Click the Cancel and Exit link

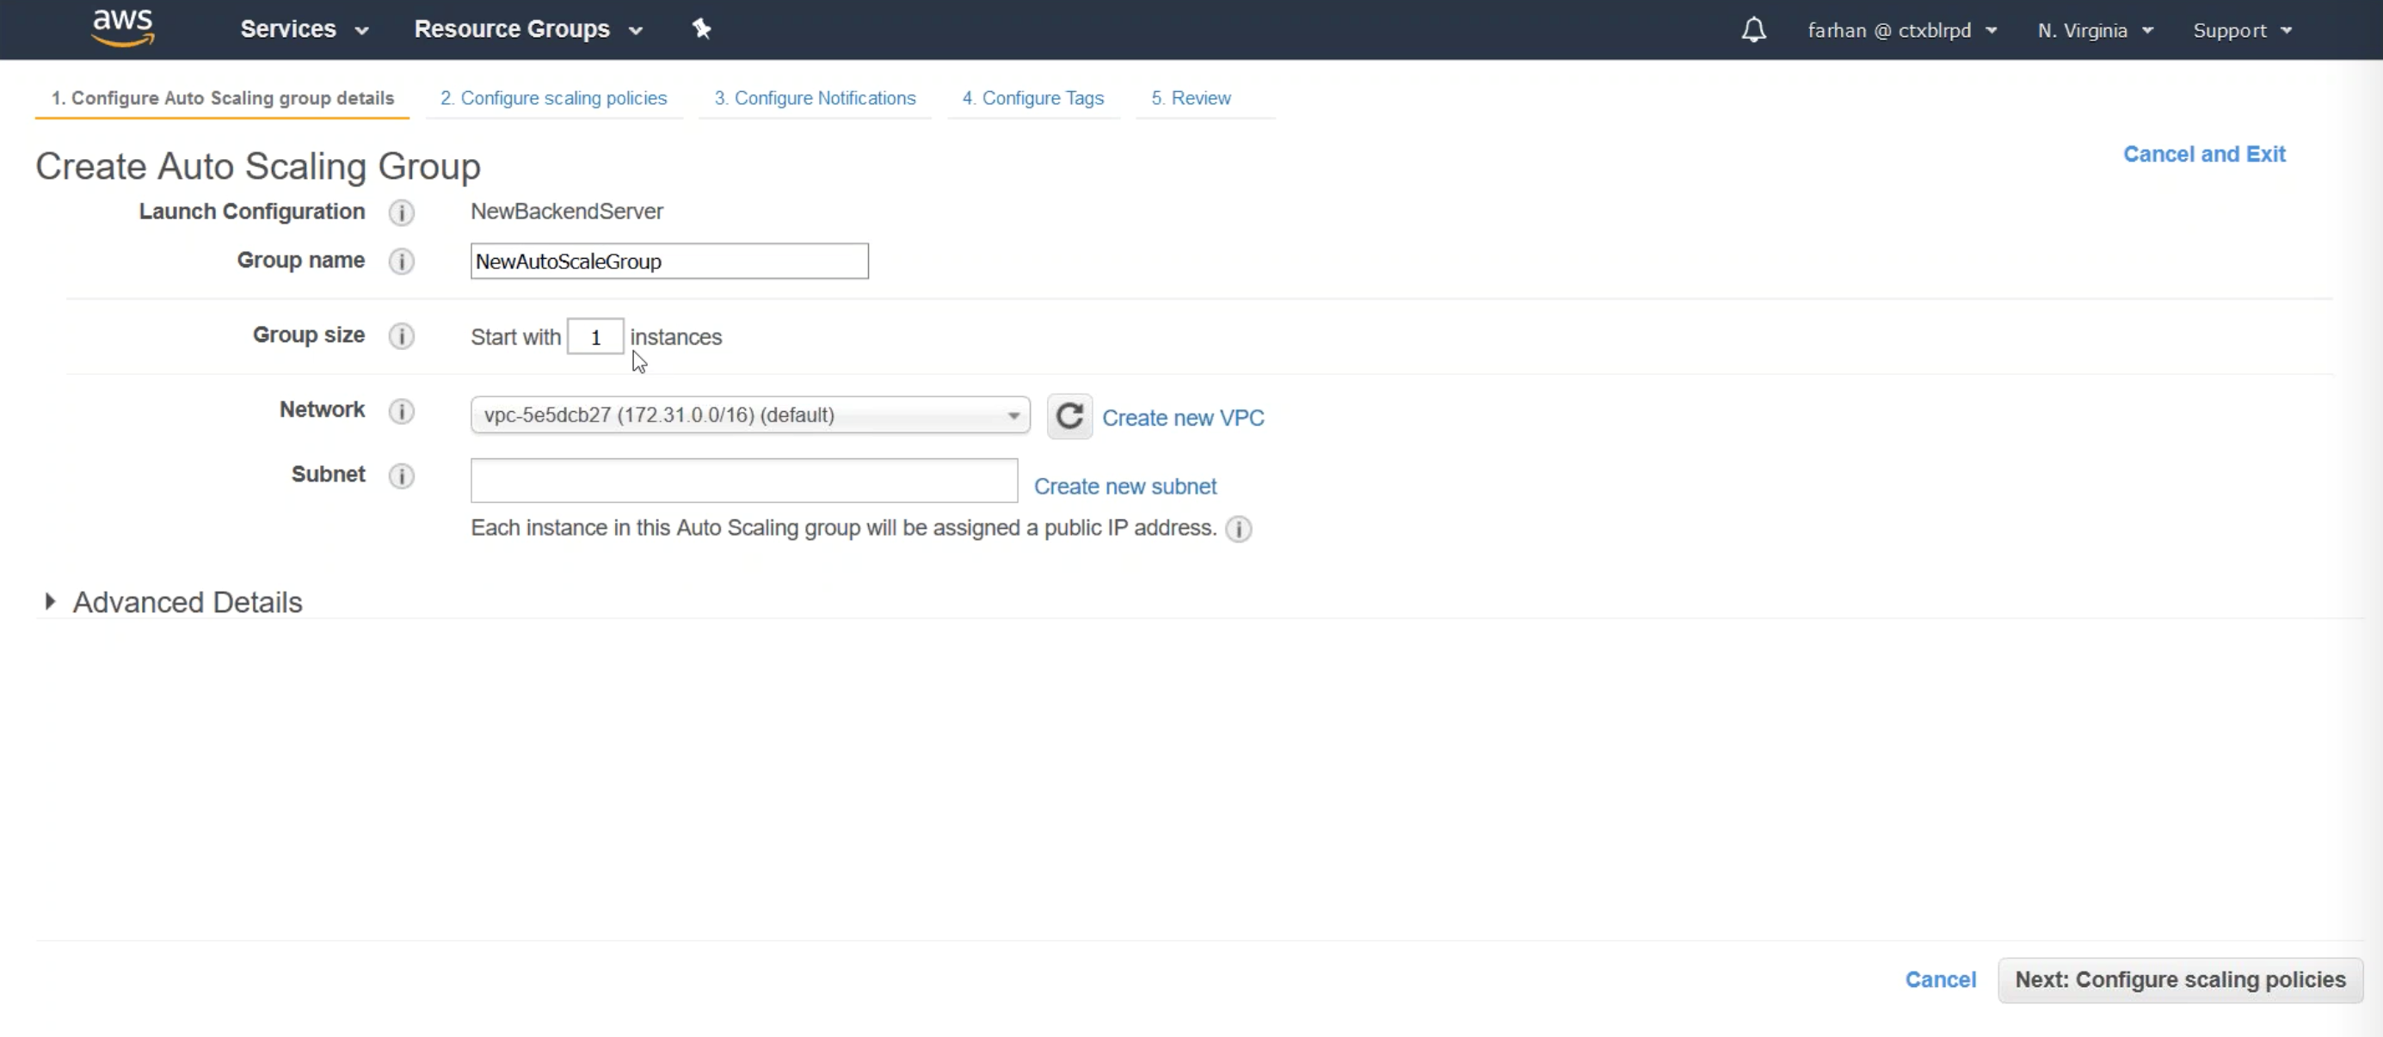click(2202, 155)
